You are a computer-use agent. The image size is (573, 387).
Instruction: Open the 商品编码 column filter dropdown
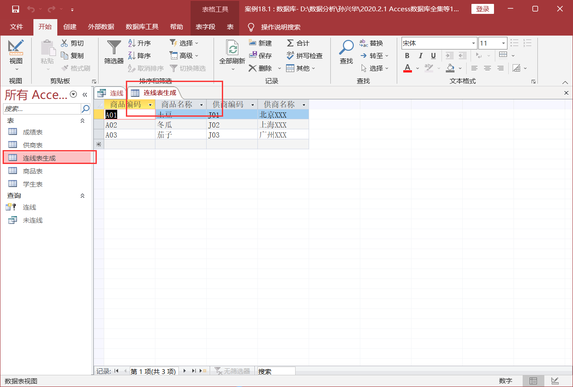[150, 105]
